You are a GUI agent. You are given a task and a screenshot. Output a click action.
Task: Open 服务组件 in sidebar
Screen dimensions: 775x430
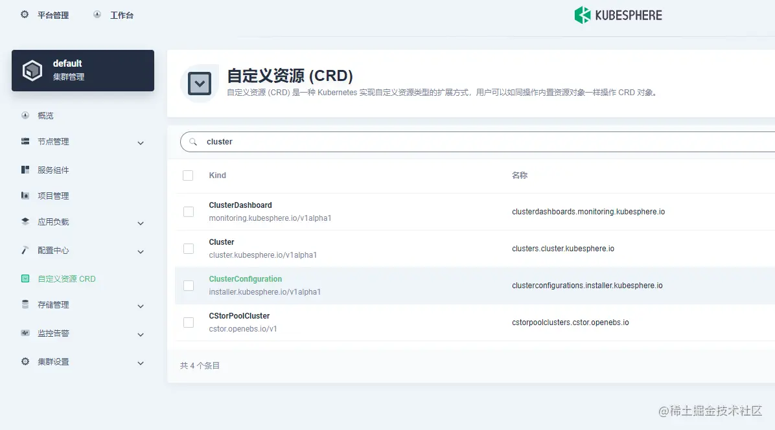click(53, 170)
